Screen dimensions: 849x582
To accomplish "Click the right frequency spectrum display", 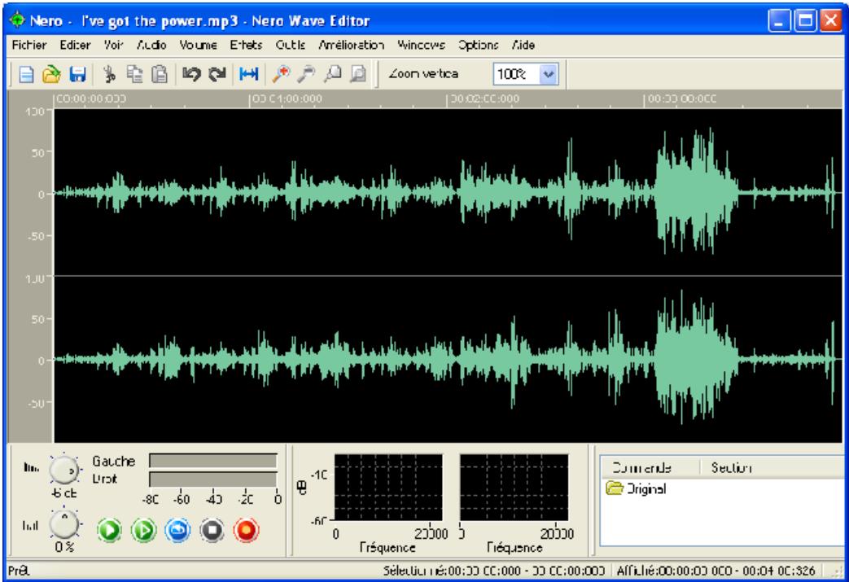I will [x=514, y=488].
